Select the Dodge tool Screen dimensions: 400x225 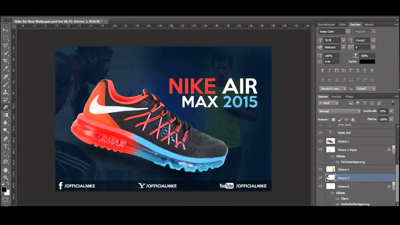pos(5,130)
